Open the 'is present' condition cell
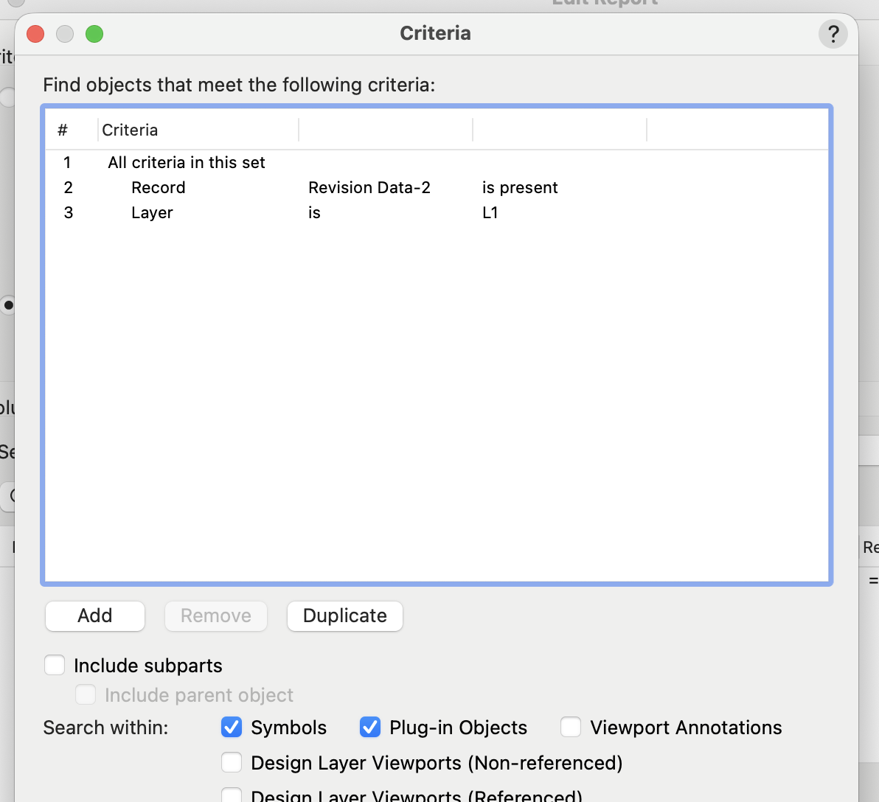This screenshot has height=802, width=879. click(x=520, y=188)
